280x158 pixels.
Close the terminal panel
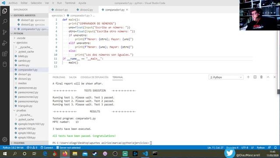pos(274,77)
